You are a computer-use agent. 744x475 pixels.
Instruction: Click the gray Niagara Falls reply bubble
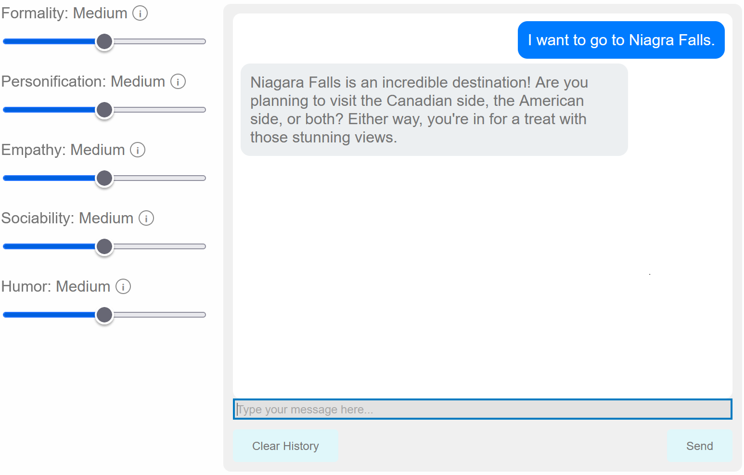[x=434, y=110]
